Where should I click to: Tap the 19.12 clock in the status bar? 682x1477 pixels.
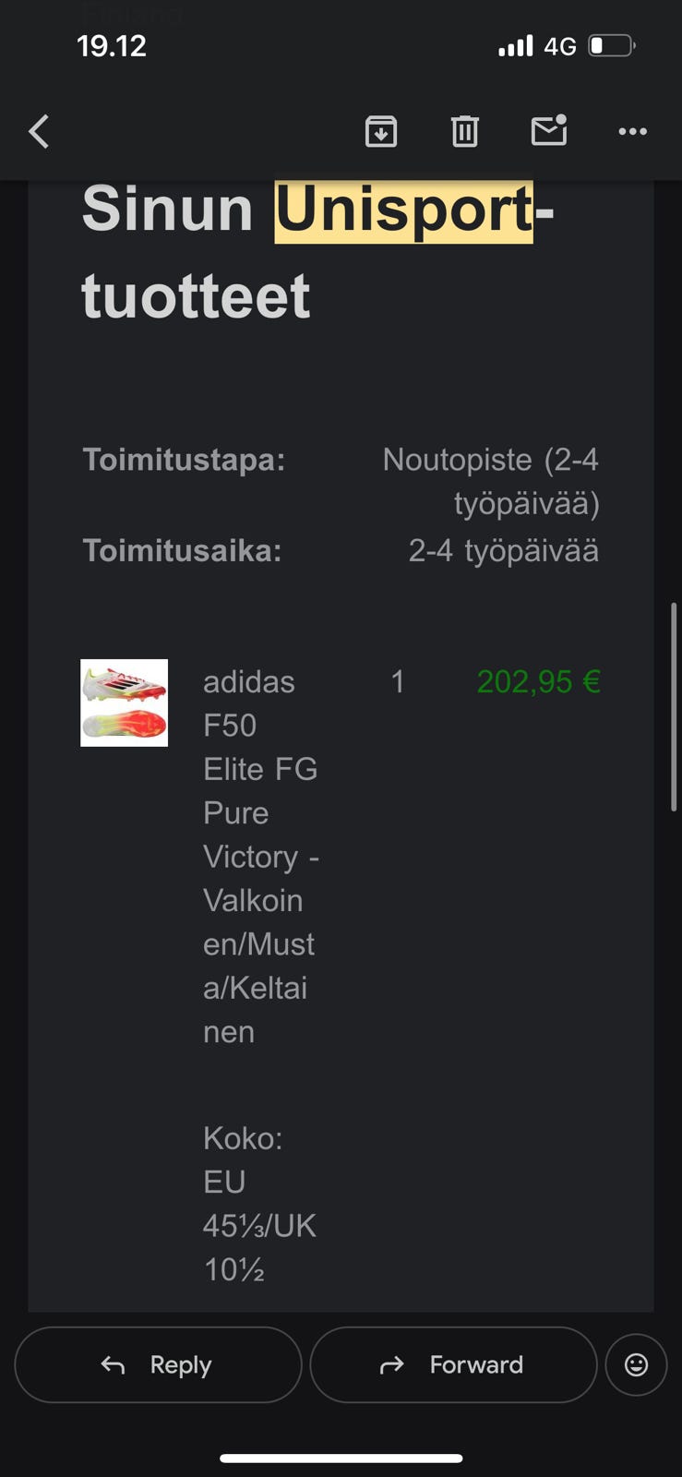(112, 46)
